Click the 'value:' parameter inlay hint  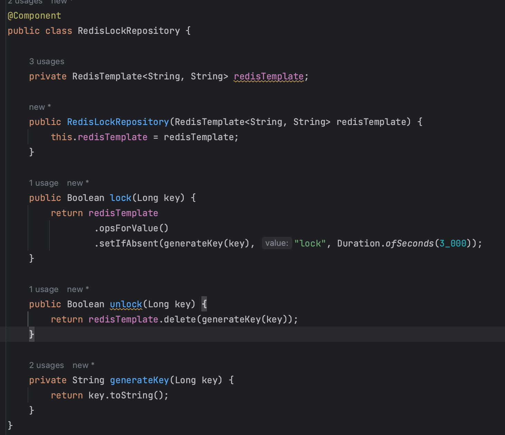277,243
